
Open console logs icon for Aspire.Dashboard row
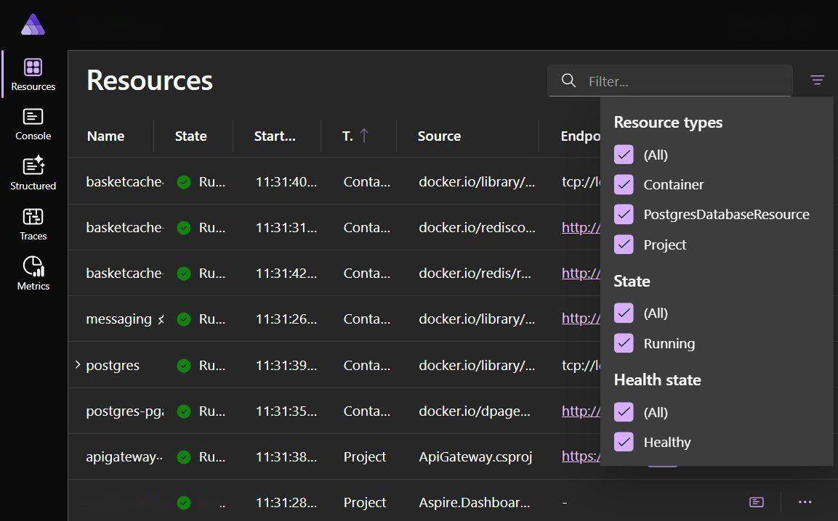[756, 502]
